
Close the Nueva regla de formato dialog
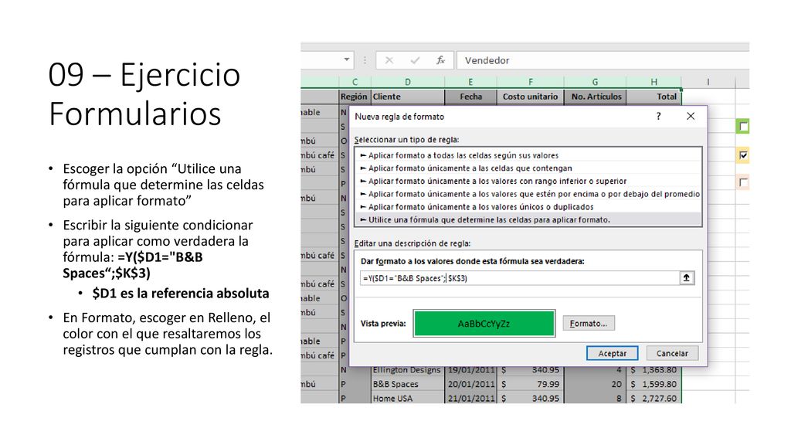tap(691, 116)
